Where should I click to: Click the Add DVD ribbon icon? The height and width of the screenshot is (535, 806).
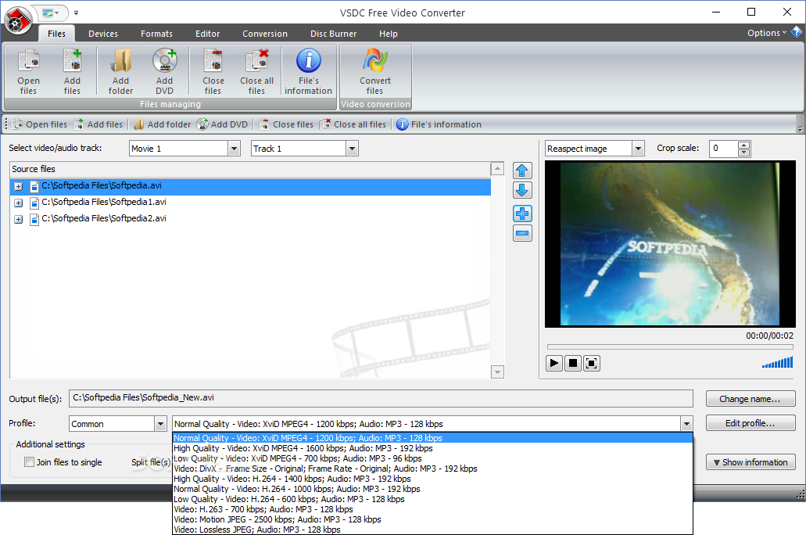(164, 71)
